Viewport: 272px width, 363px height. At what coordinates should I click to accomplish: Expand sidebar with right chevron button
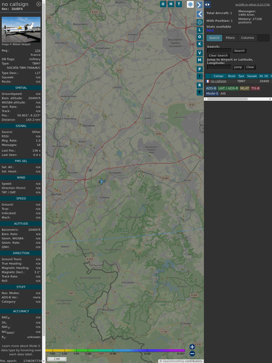click(x=199, y=5)
